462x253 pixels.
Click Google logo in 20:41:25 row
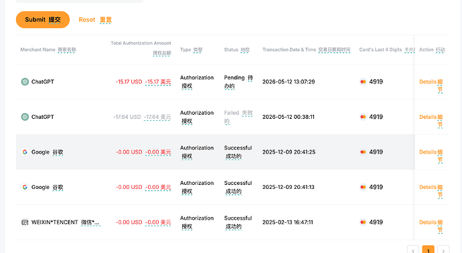coord(25,152)
